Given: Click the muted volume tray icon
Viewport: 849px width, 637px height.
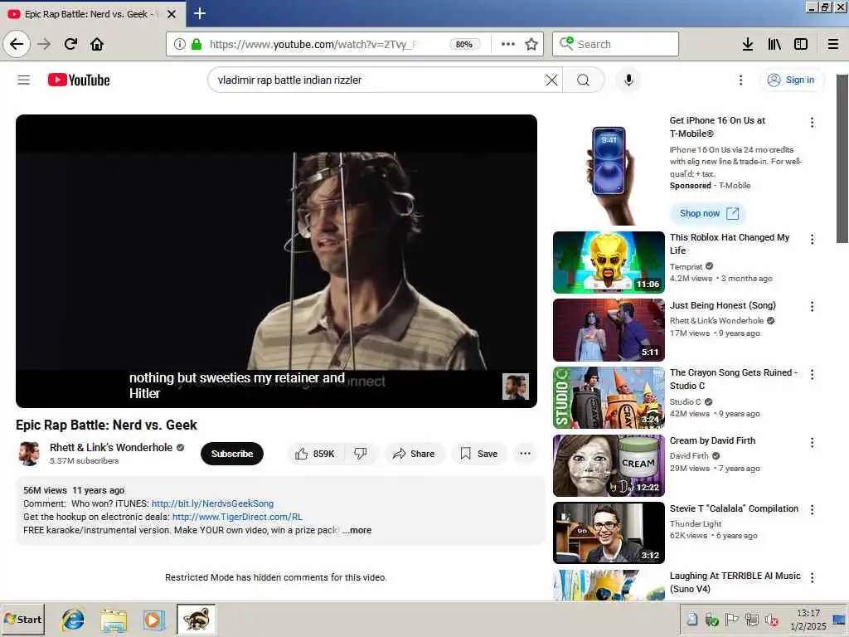Looking at the screenshot, I should pyautogui.click(x=771, y=620).
